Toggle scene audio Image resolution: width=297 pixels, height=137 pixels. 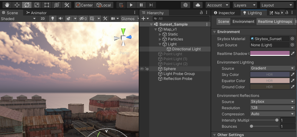61,19
